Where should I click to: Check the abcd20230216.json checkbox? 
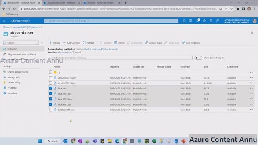click(50, 83)
